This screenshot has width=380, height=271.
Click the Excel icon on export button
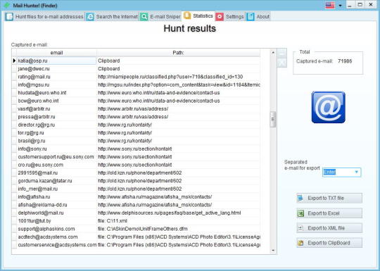300,213
